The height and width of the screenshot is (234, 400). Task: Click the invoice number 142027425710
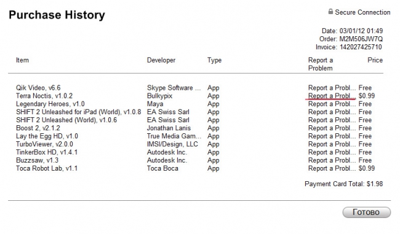(x=361, y=47)
